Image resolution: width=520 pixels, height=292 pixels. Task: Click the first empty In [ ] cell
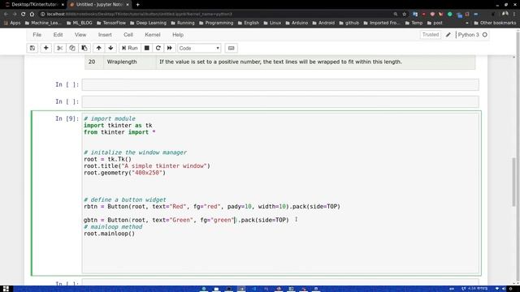pyautogui.click(x=280, y=84)
